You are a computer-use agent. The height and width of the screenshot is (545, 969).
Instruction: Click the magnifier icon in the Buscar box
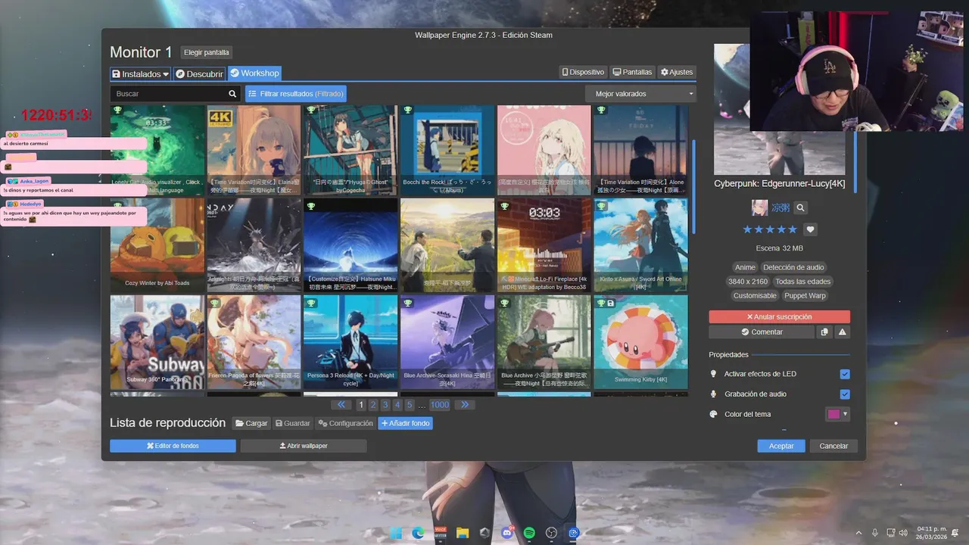232,94
